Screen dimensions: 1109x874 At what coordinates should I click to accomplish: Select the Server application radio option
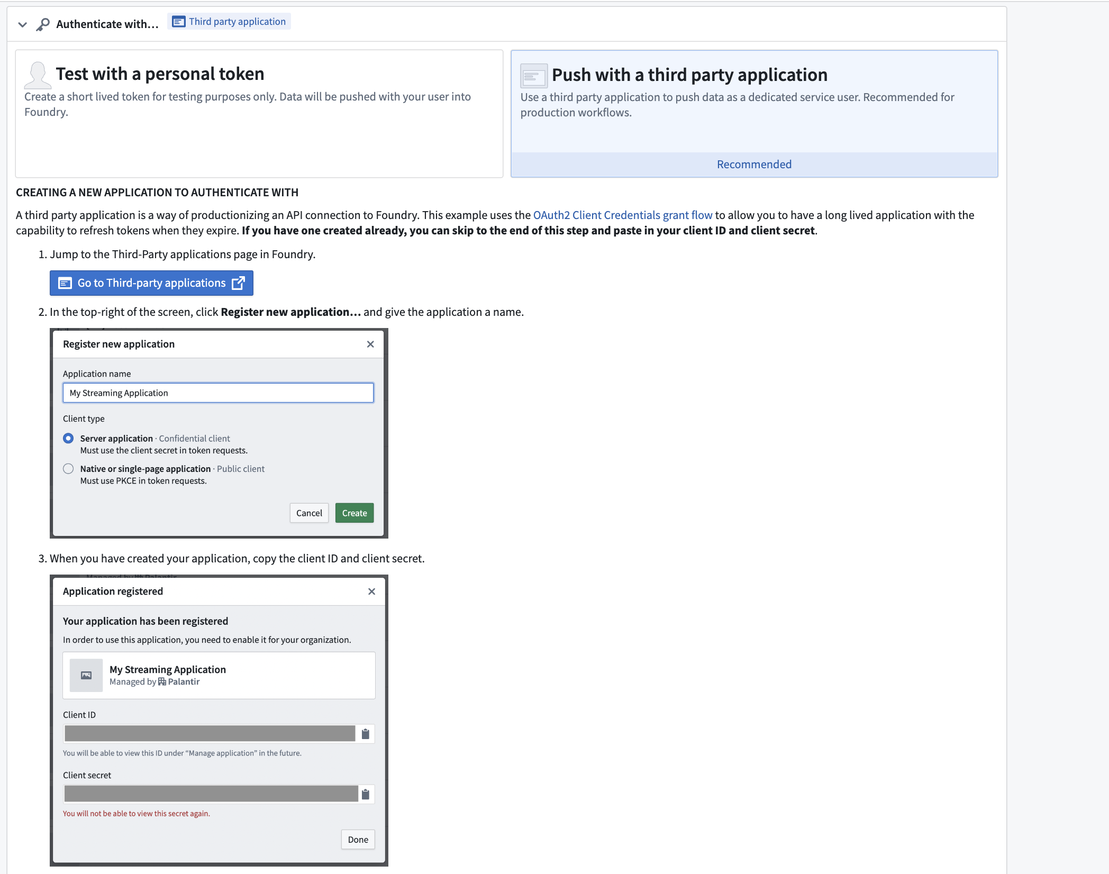point(68,439)
